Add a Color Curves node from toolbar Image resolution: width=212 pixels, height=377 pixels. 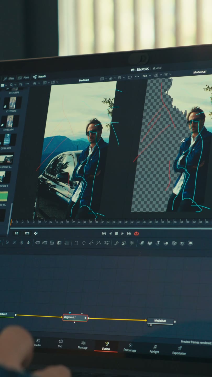[x=14, y=242]
